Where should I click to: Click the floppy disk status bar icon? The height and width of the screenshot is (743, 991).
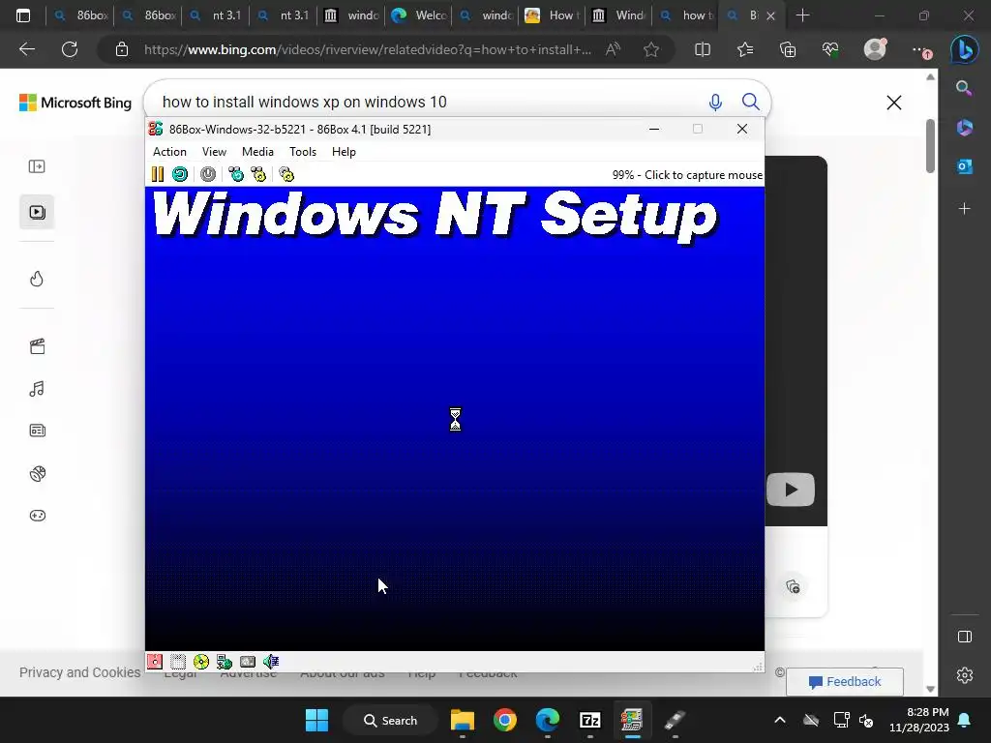(x=155, y=662)
